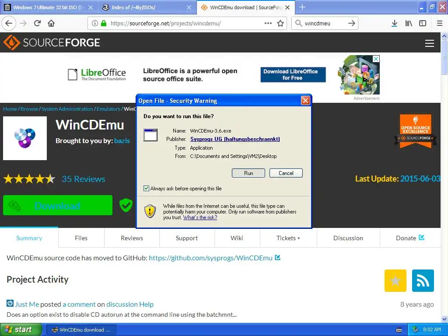The height and width of the screenshot is (336, 448).
Task: Click Cancel in the Security Warning dialog
Action: click(x=286, y=173)
